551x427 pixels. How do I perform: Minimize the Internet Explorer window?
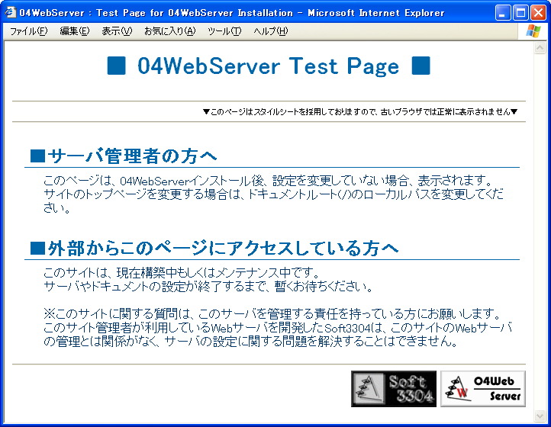tap(503, 13)
